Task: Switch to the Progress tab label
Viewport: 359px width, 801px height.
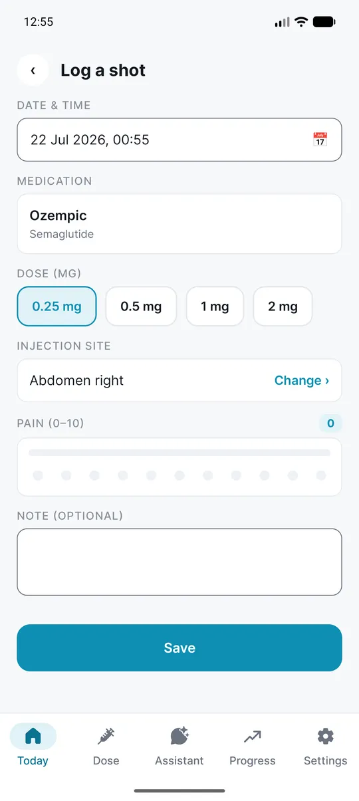Action: pos(253,760)
